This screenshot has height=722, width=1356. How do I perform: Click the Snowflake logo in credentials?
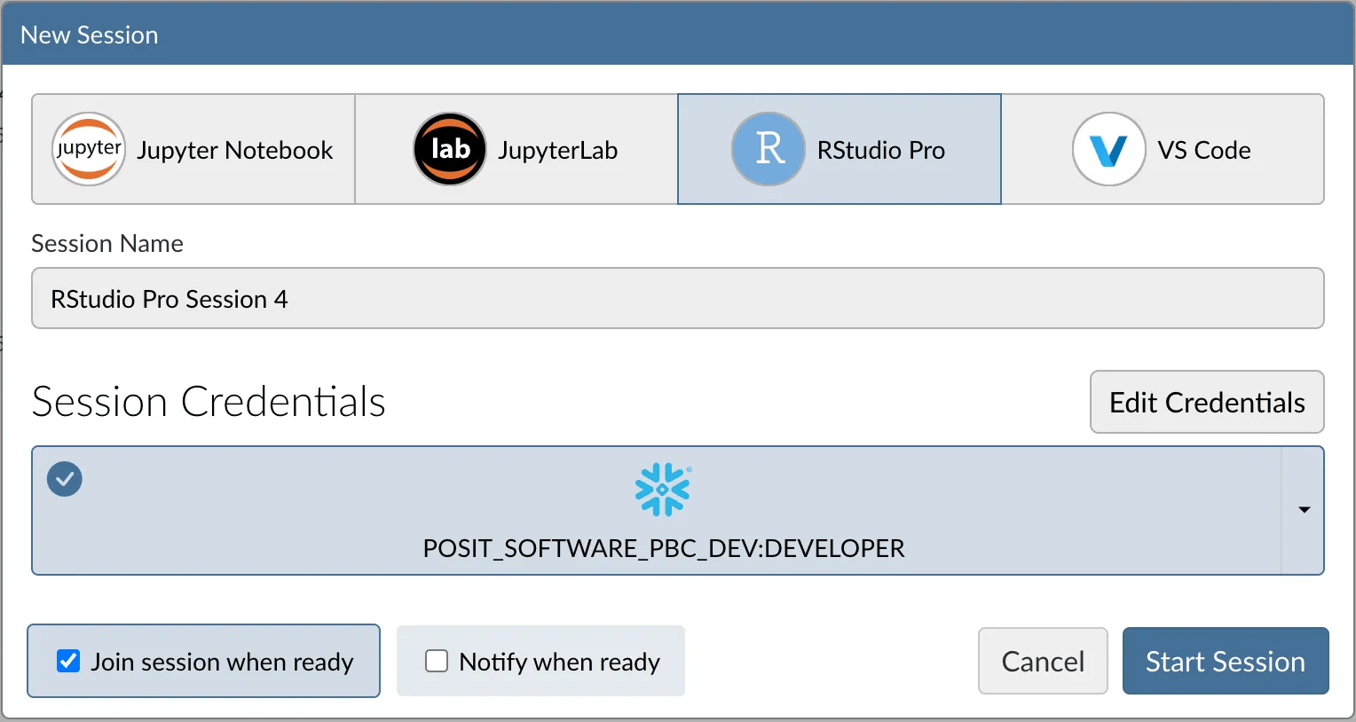pos(662,490)
